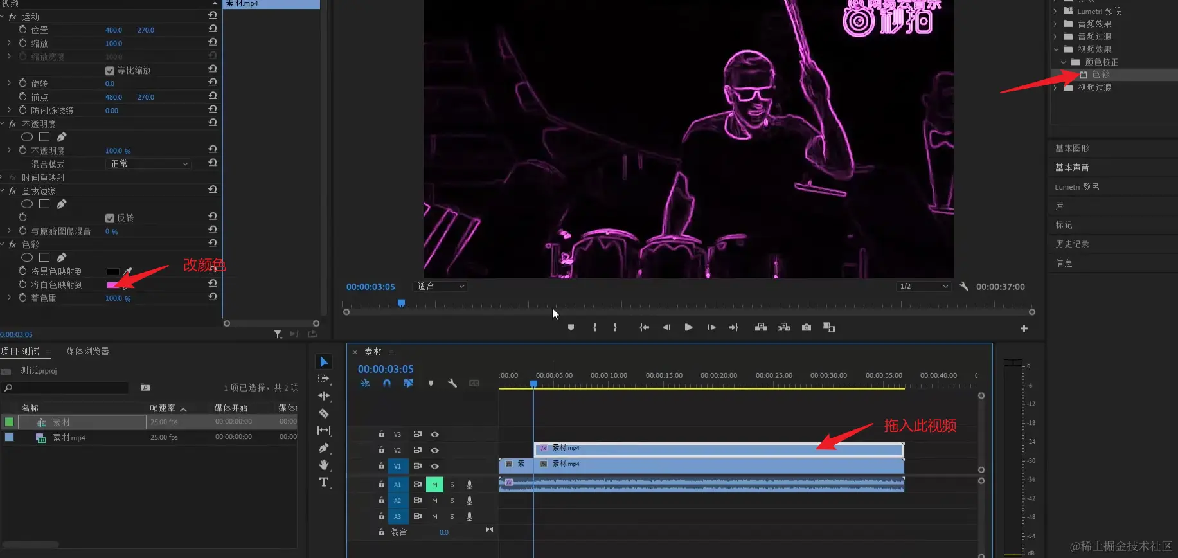1178x558 pixels.
Task: Toggle linked selection in timeline
Action: coord(409,383)
